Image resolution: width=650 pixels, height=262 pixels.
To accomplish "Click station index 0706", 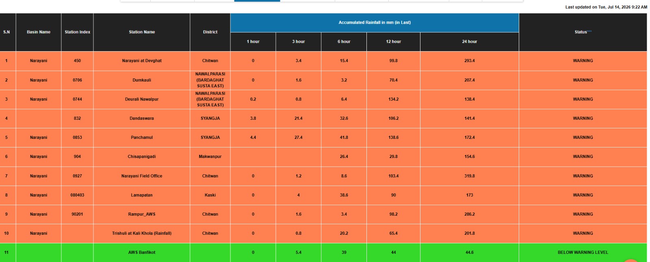I will coord(77,80).
